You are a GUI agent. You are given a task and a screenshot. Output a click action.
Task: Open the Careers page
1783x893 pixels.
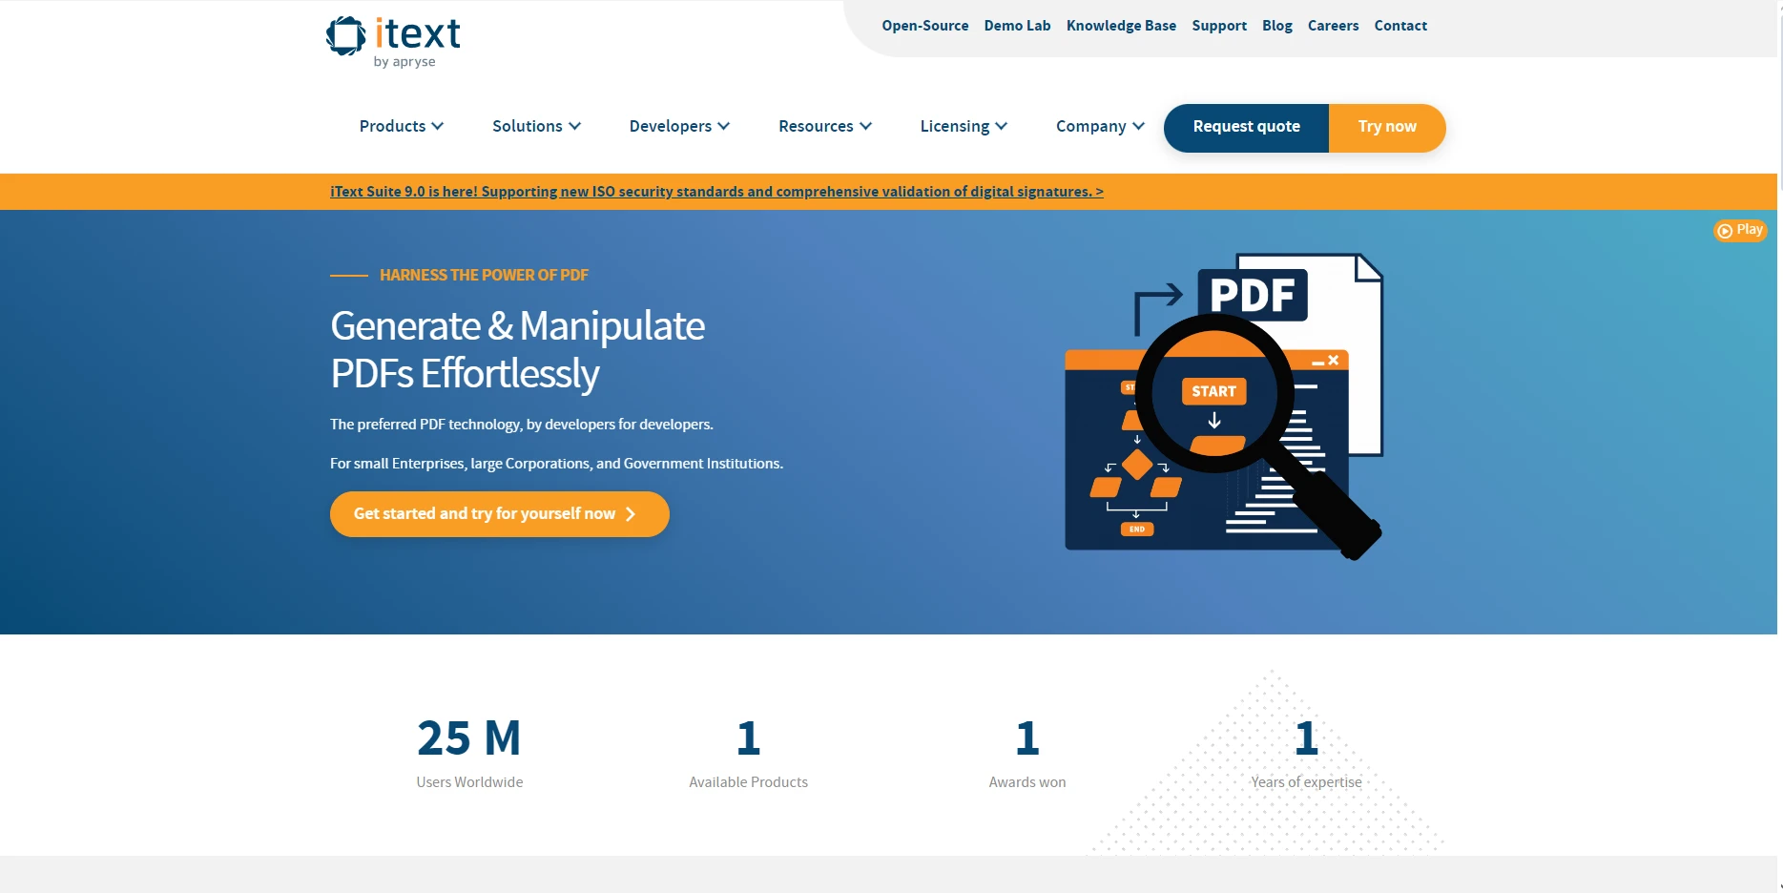point(1333,26)
